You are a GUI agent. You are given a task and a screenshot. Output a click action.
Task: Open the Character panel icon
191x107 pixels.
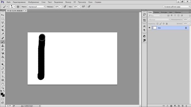click(x=144, y=26)
